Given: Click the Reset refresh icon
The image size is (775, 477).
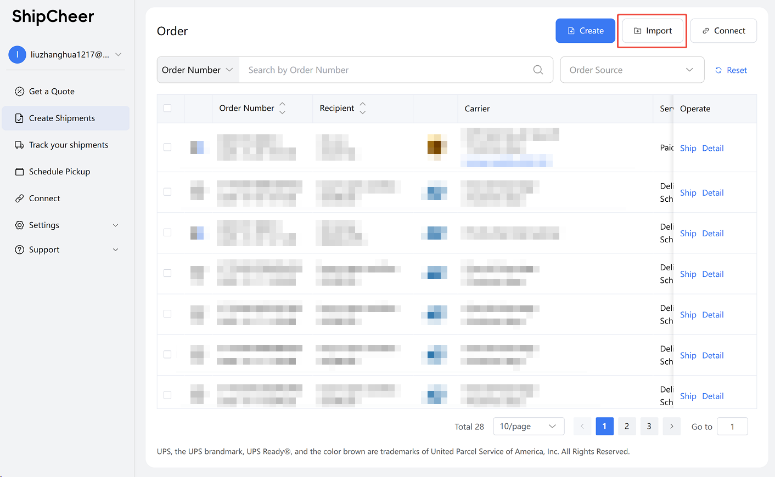Looking at the screenshot, I should [718, 70].
